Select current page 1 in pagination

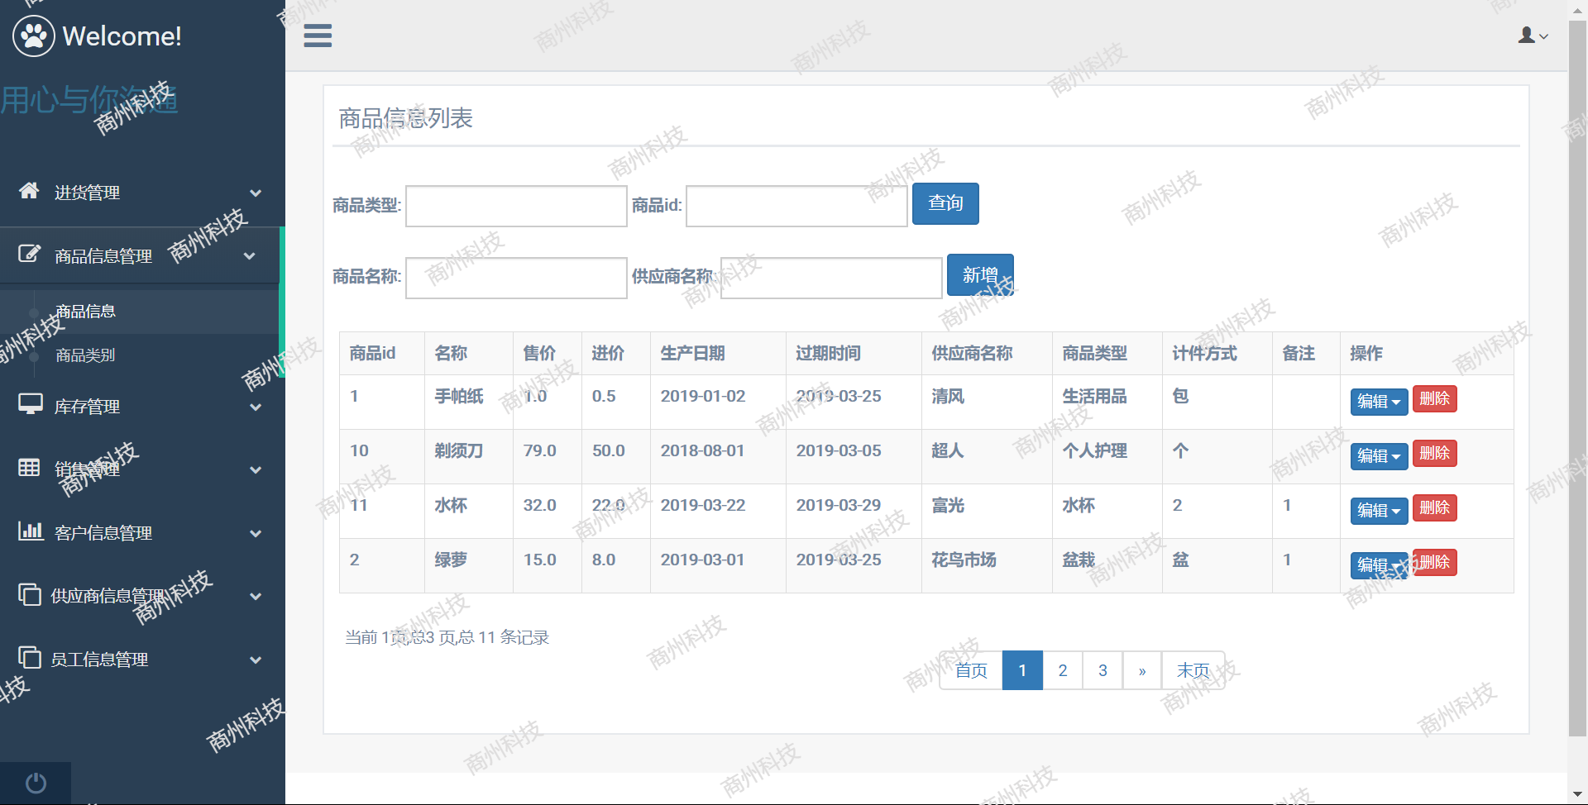tap(1022, 670)
